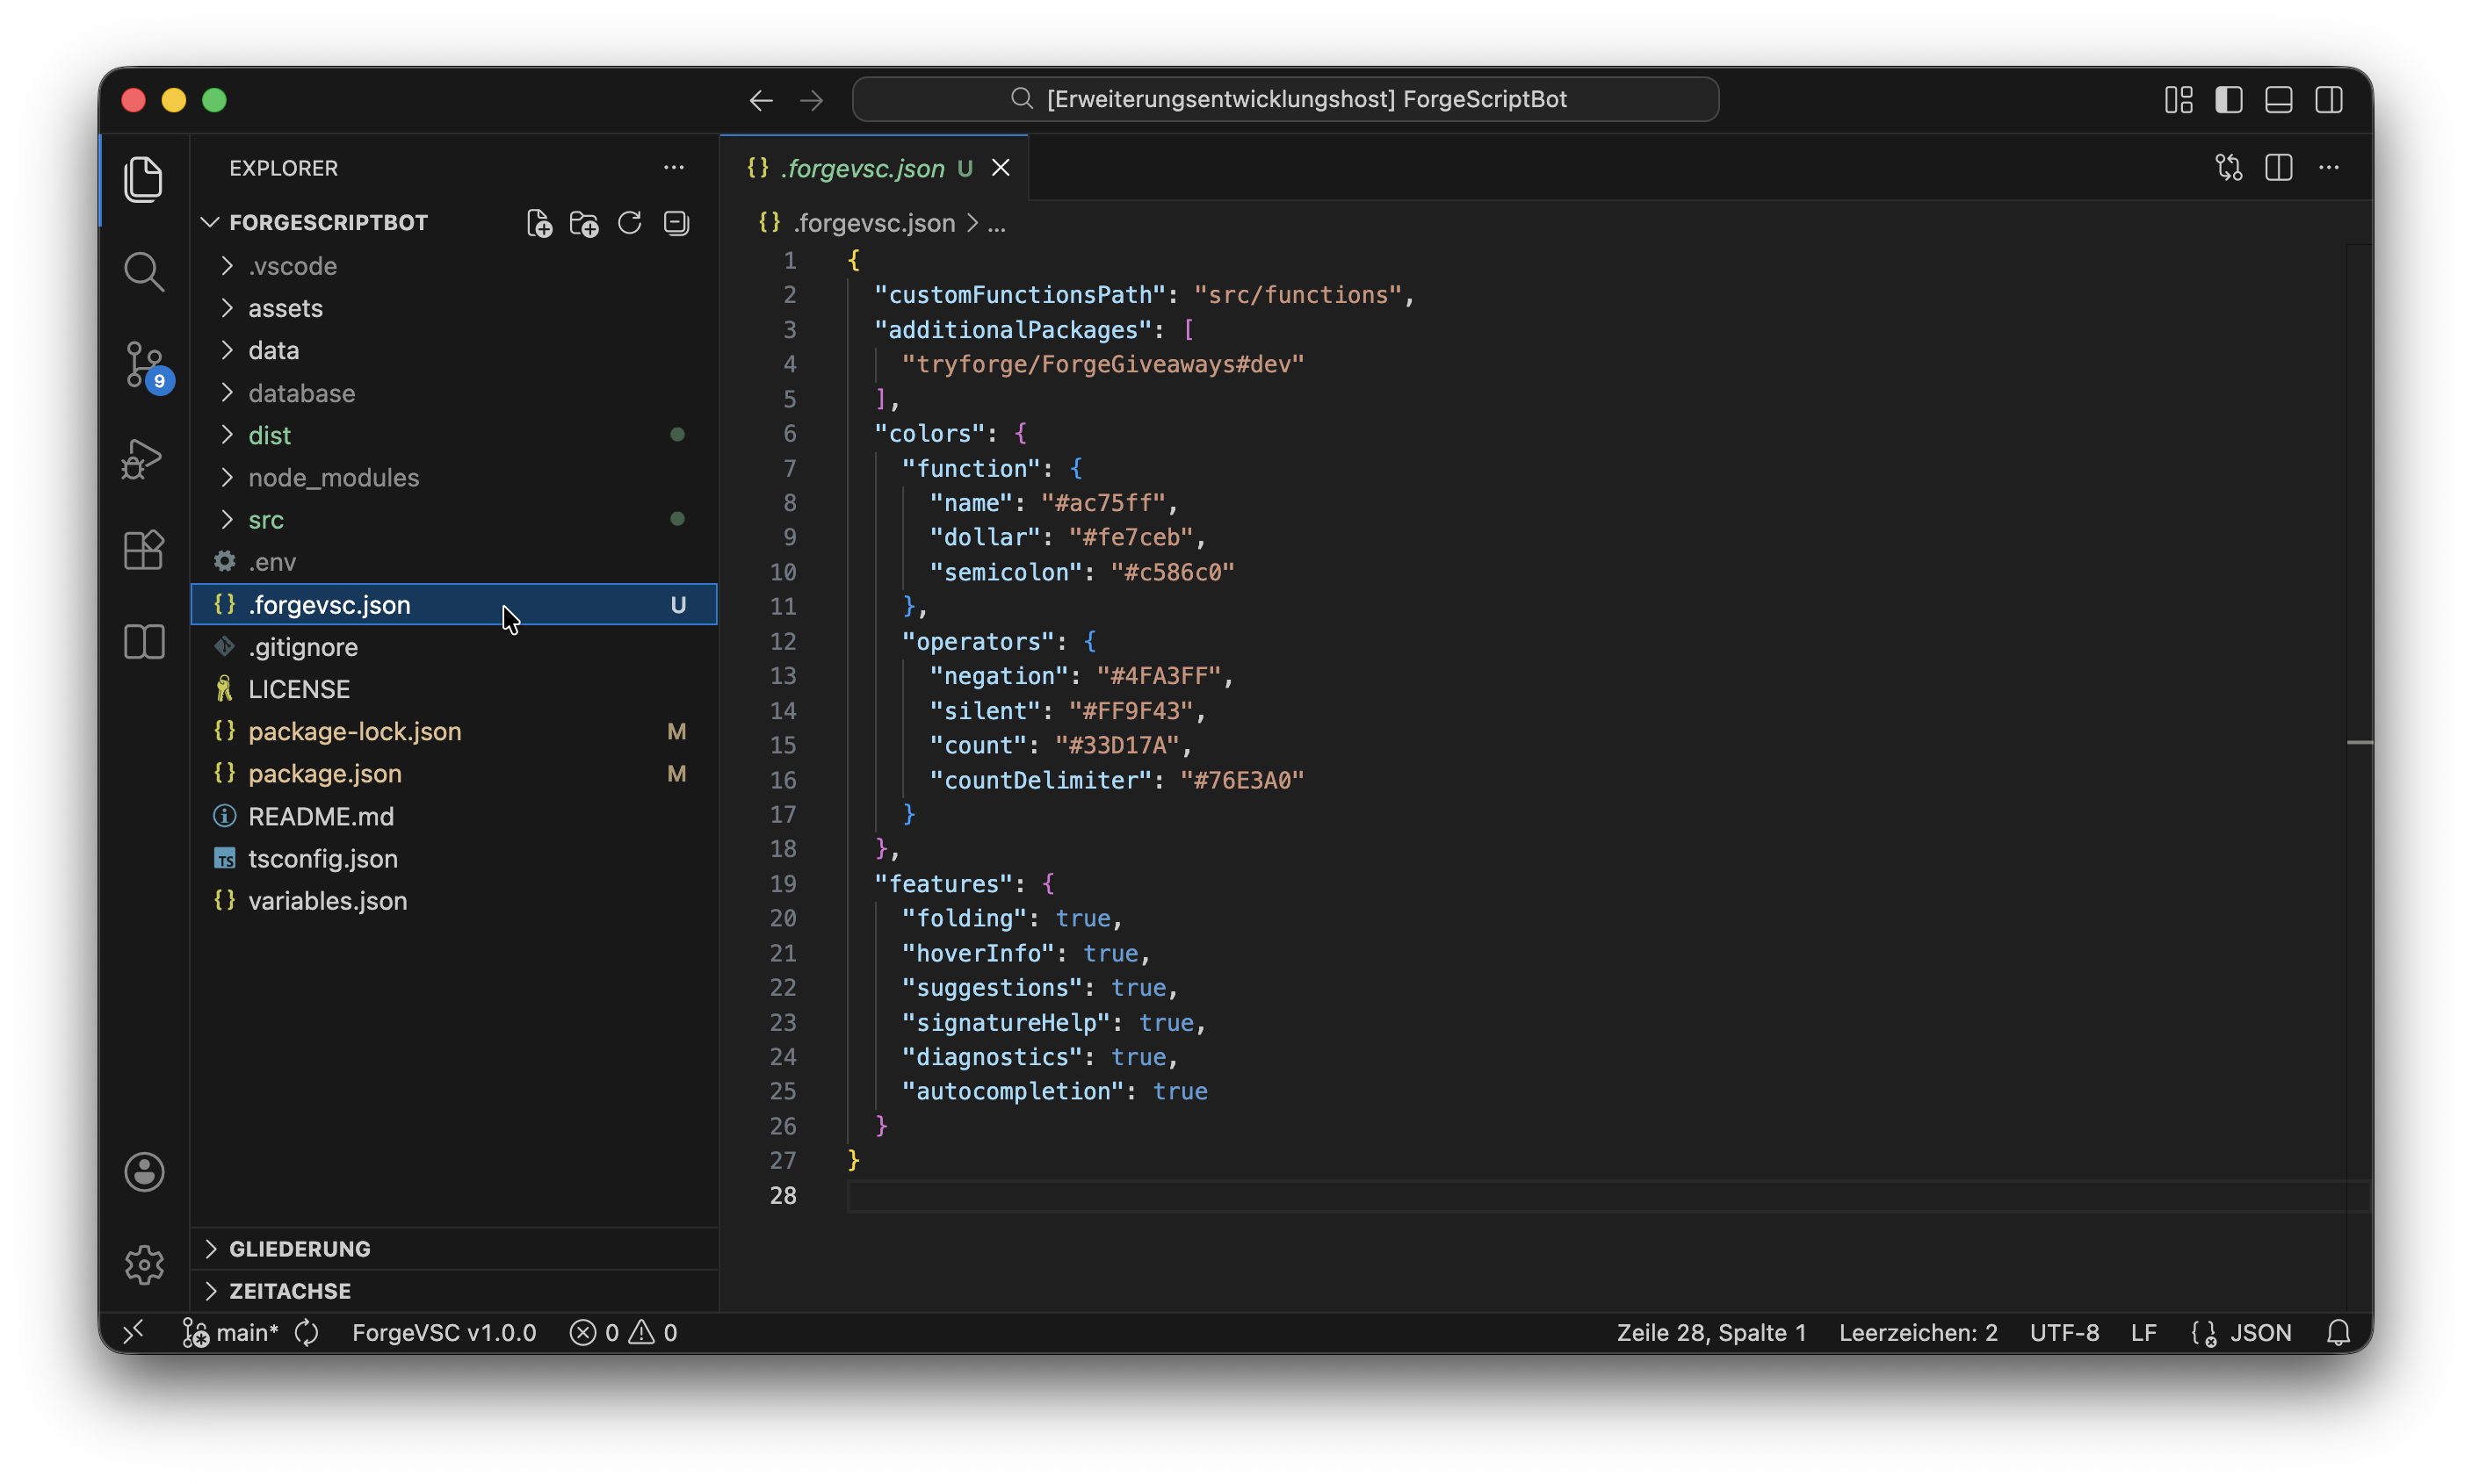Open the Extensions view

tap(143, 550)
